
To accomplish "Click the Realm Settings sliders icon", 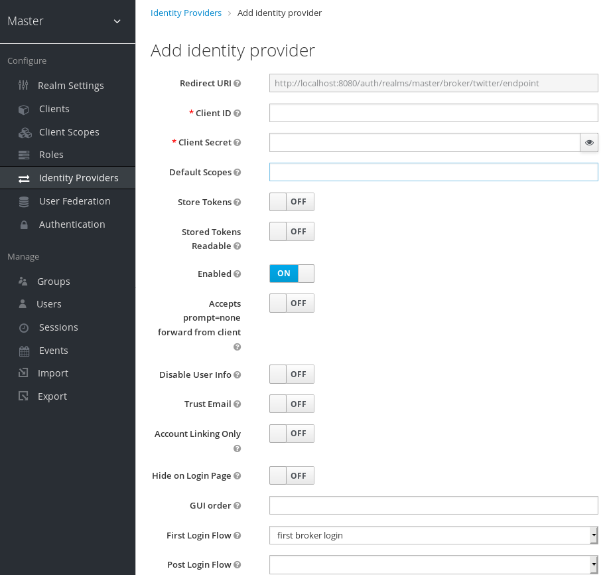I will point(23,85).
